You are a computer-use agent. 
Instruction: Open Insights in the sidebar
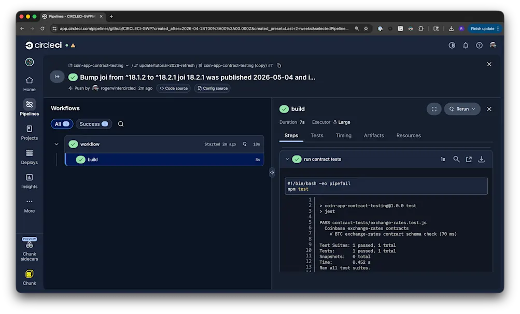coord(29,181)
